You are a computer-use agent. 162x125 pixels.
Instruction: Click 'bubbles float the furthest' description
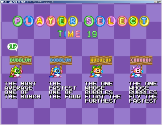[x=103, y=92]
